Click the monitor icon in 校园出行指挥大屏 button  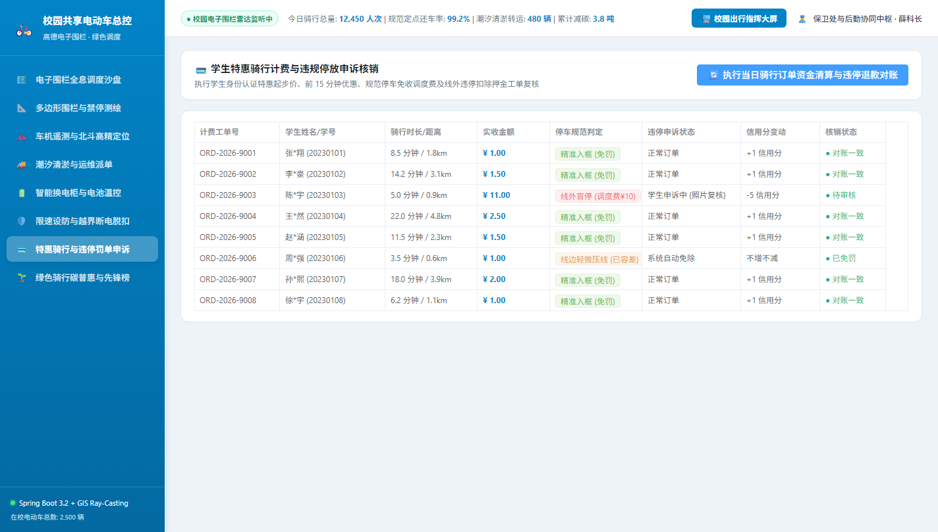click(x=706, y=19)
